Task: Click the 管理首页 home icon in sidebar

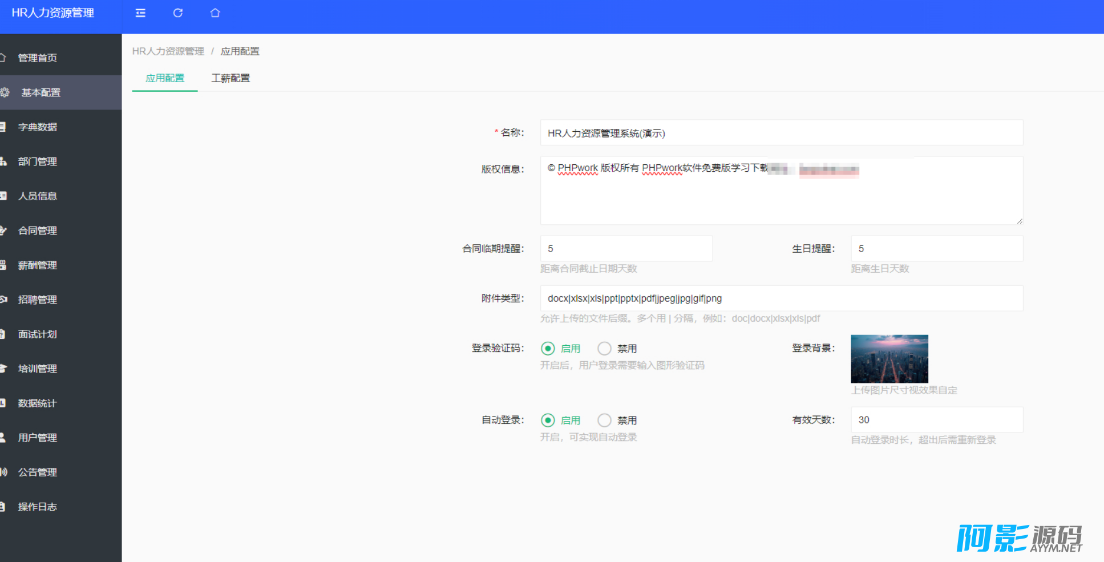Action: pyautogui.click(x=3, y=58)
